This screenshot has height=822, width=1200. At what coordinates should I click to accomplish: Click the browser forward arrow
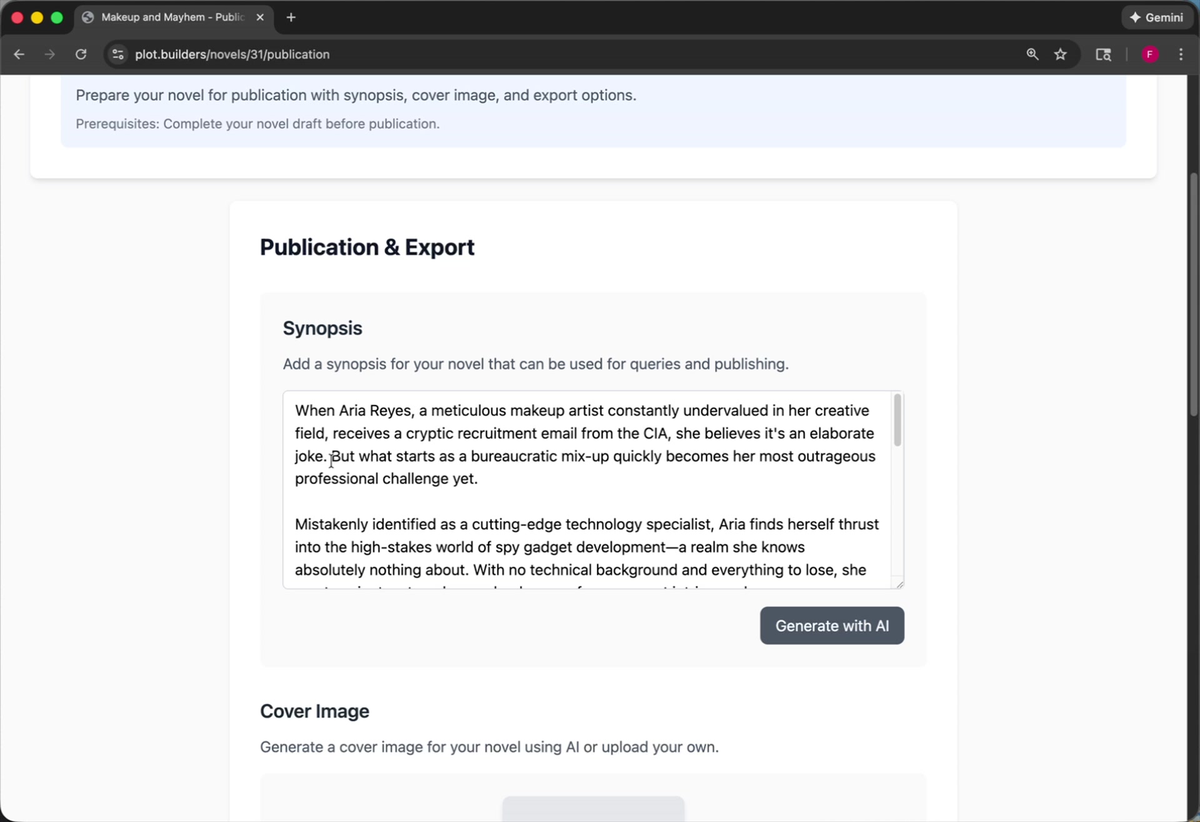[x=50, y=54]
